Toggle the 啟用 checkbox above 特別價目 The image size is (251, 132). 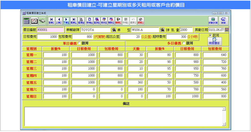point(210,35)
